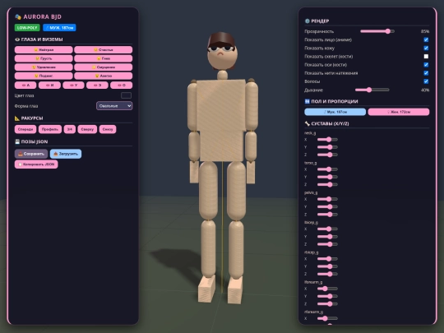Click the bone icon beside СУСТАВЫ

308,123
